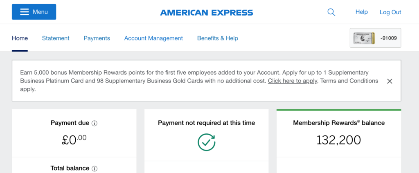Click the search magnifier icon
The height and width of the screenshot is (173, 419).
[331, 12]
